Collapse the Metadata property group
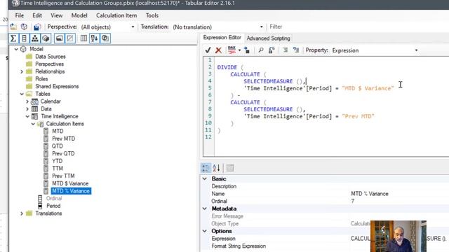The height and width of the screenshot is (252, 449). pos(205,209)
